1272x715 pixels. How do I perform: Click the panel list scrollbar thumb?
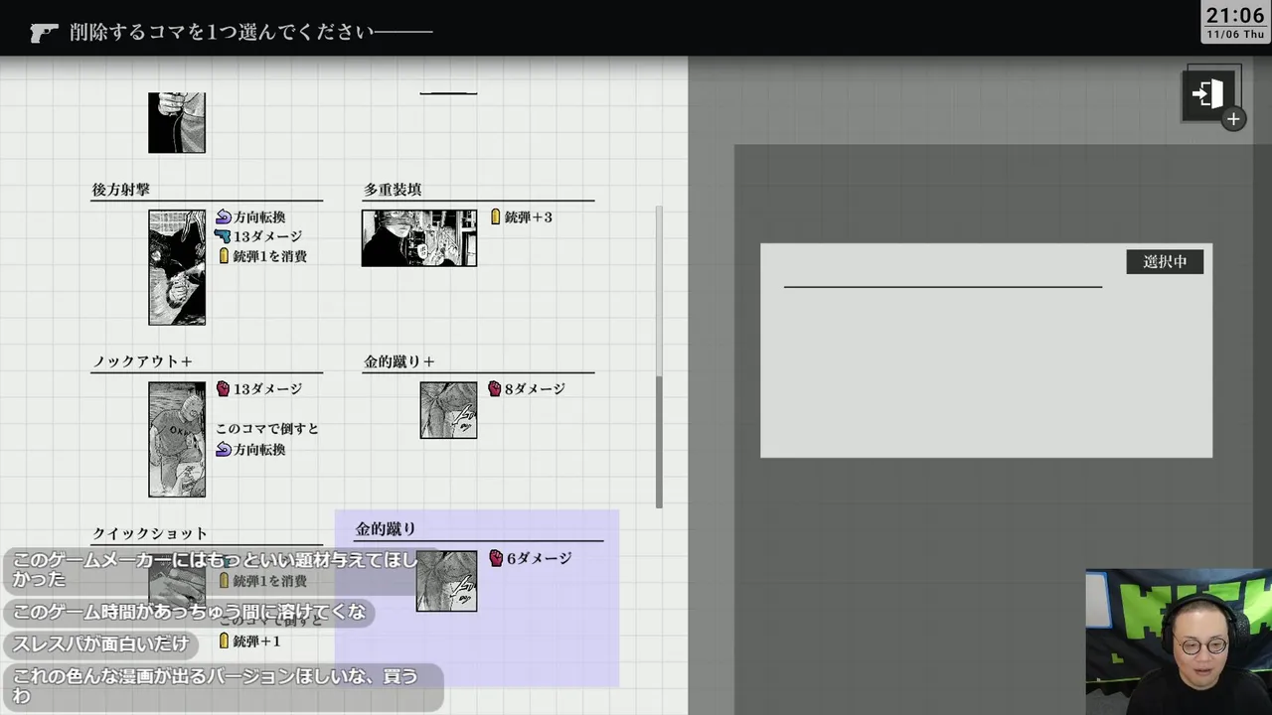point(659,442)
